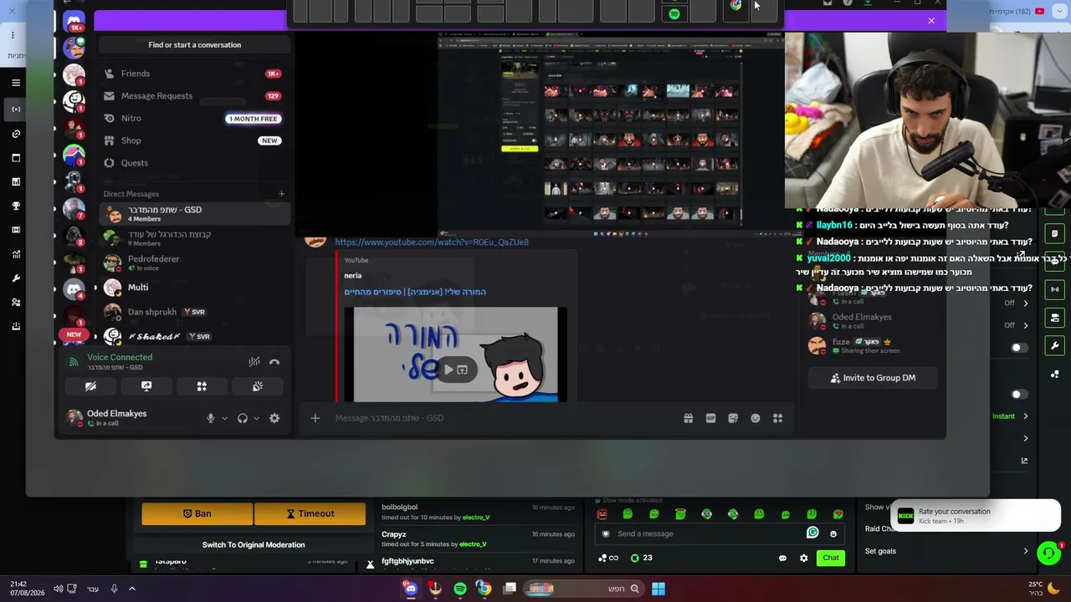Open the Kick chat emoji picker
Image resolution: width=1071 pixels, height=602 pixels.
[x=833, y=533]
